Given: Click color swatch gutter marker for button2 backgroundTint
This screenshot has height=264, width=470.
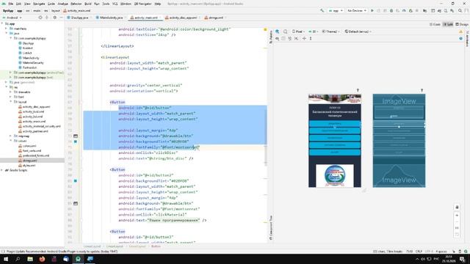Looking at the screenshot, I should point(76,181).
